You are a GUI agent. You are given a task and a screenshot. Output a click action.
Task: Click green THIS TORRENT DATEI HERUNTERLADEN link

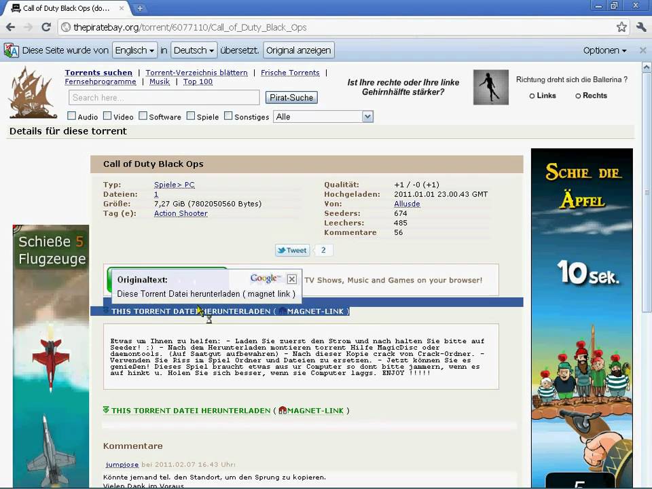click(191, 411)
